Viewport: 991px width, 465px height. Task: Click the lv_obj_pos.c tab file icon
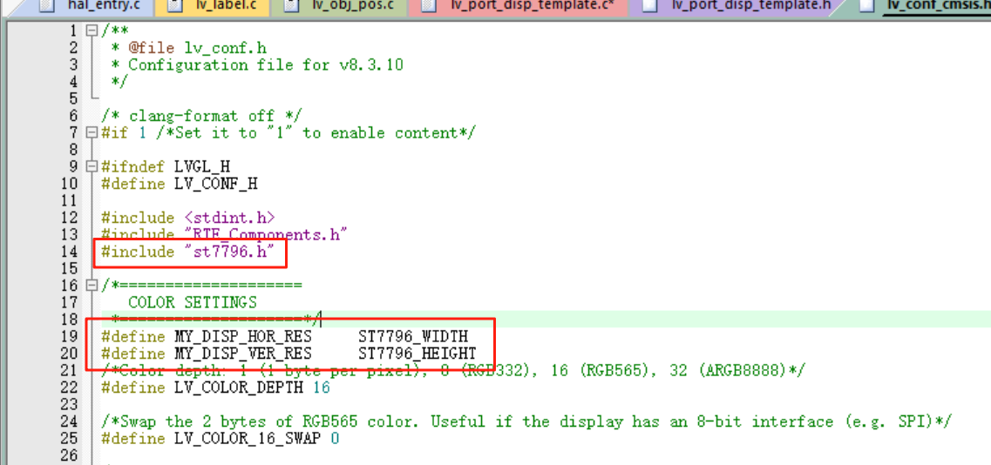point(291,6)
